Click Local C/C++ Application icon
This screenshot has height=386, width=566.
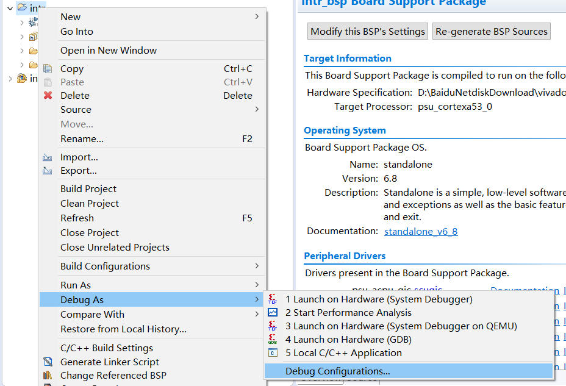pyautogui.click(x=273, y=353)
